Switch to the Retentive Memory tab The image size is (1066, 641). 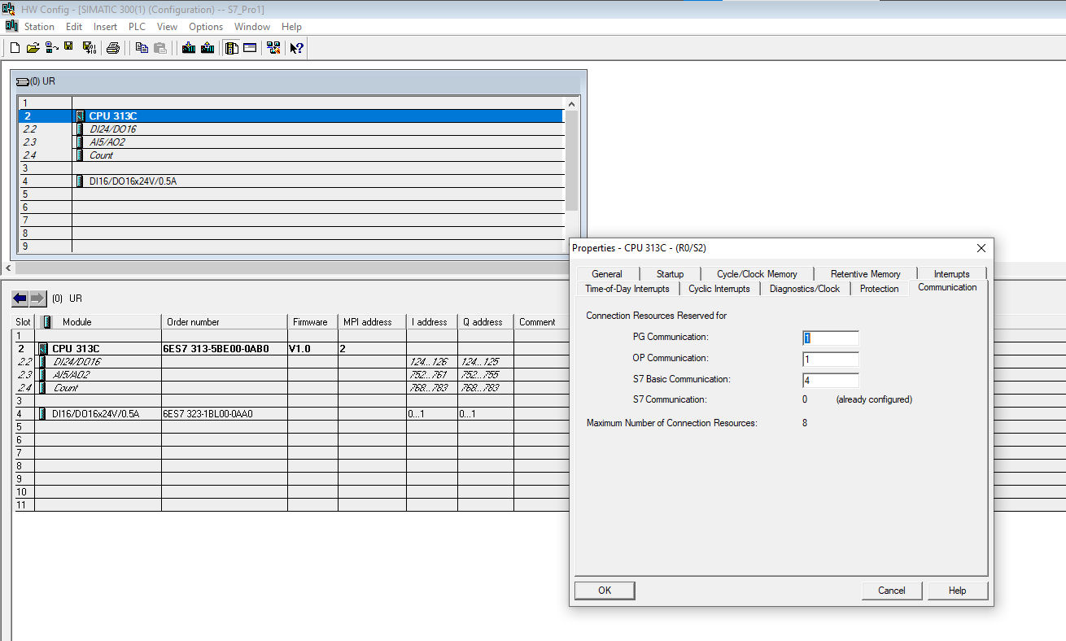tap(865, 274)
